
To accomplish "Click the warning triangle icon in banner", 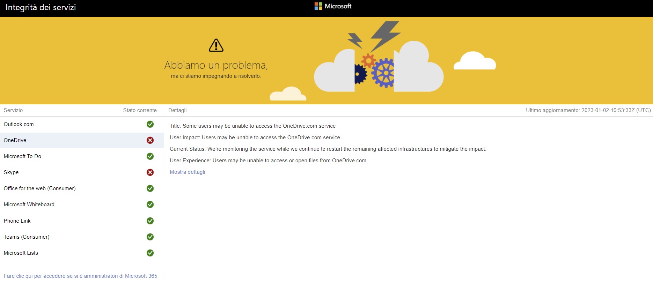I will 216,45.
